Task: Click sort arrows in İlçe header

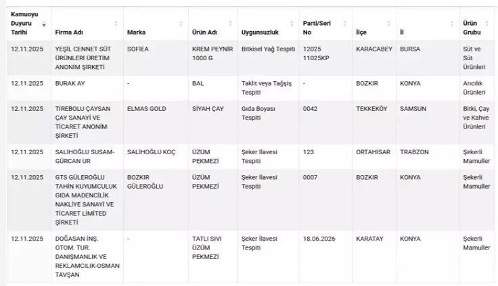Action: (x=389, y=24)
